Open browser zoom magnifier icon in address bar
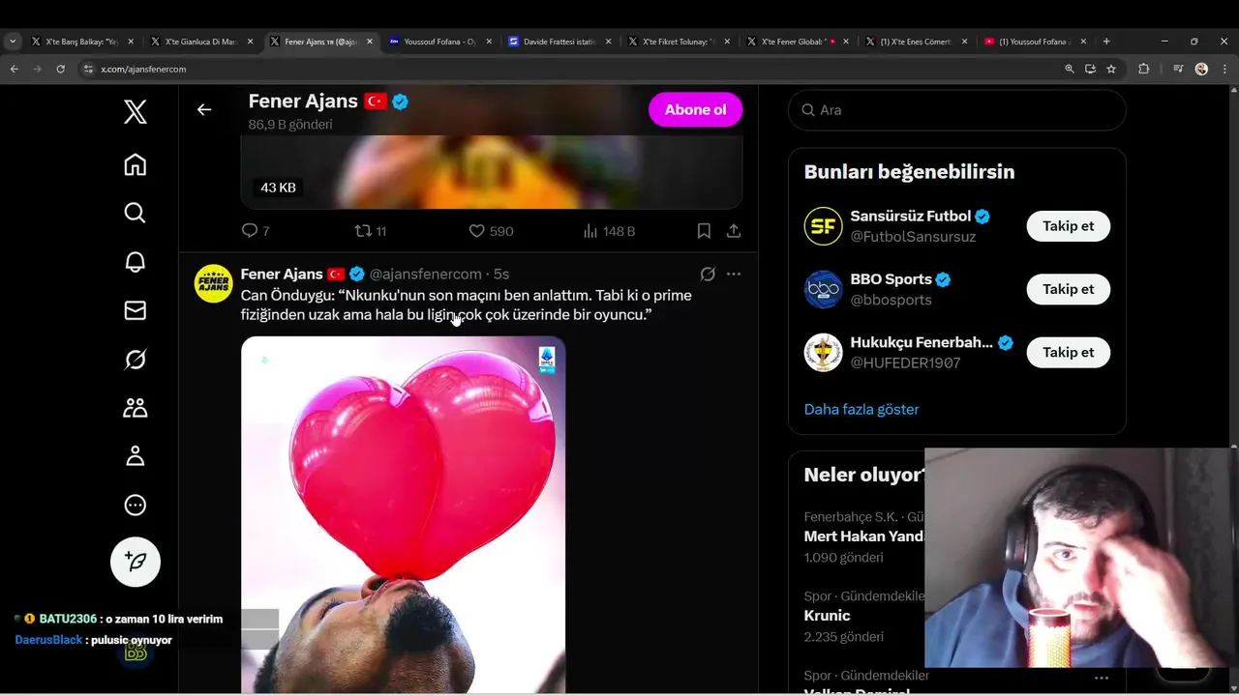This screenshot has height=696, width=1239. 1069,69
